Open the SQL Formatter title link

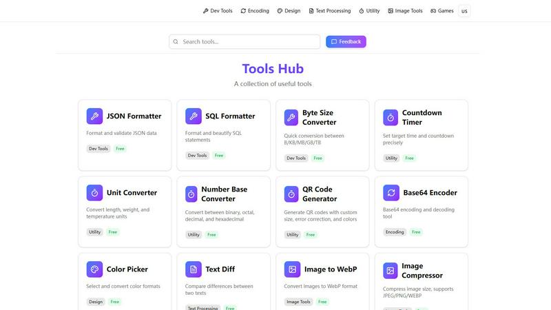point(230,116)
